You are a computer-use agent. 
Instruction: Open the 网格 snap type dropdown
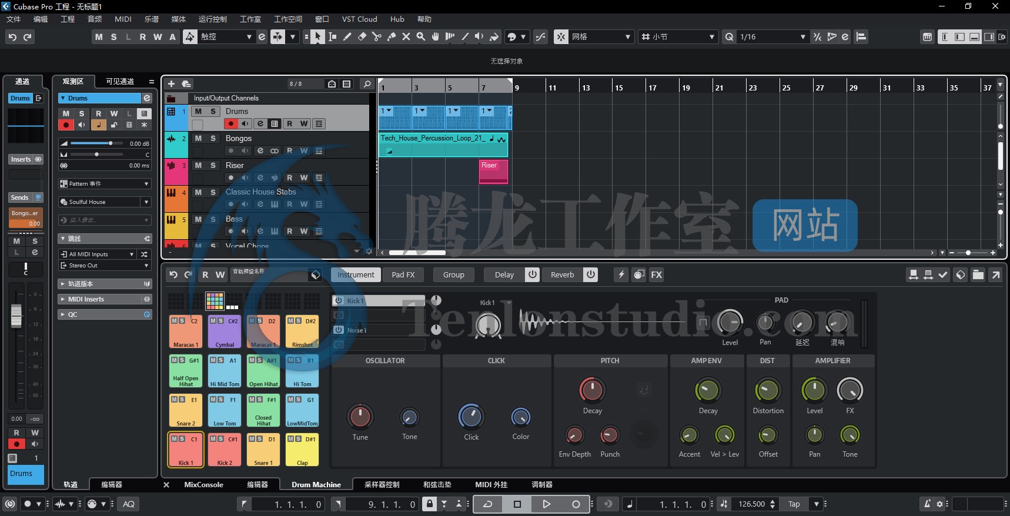click(x=601, y=36)
